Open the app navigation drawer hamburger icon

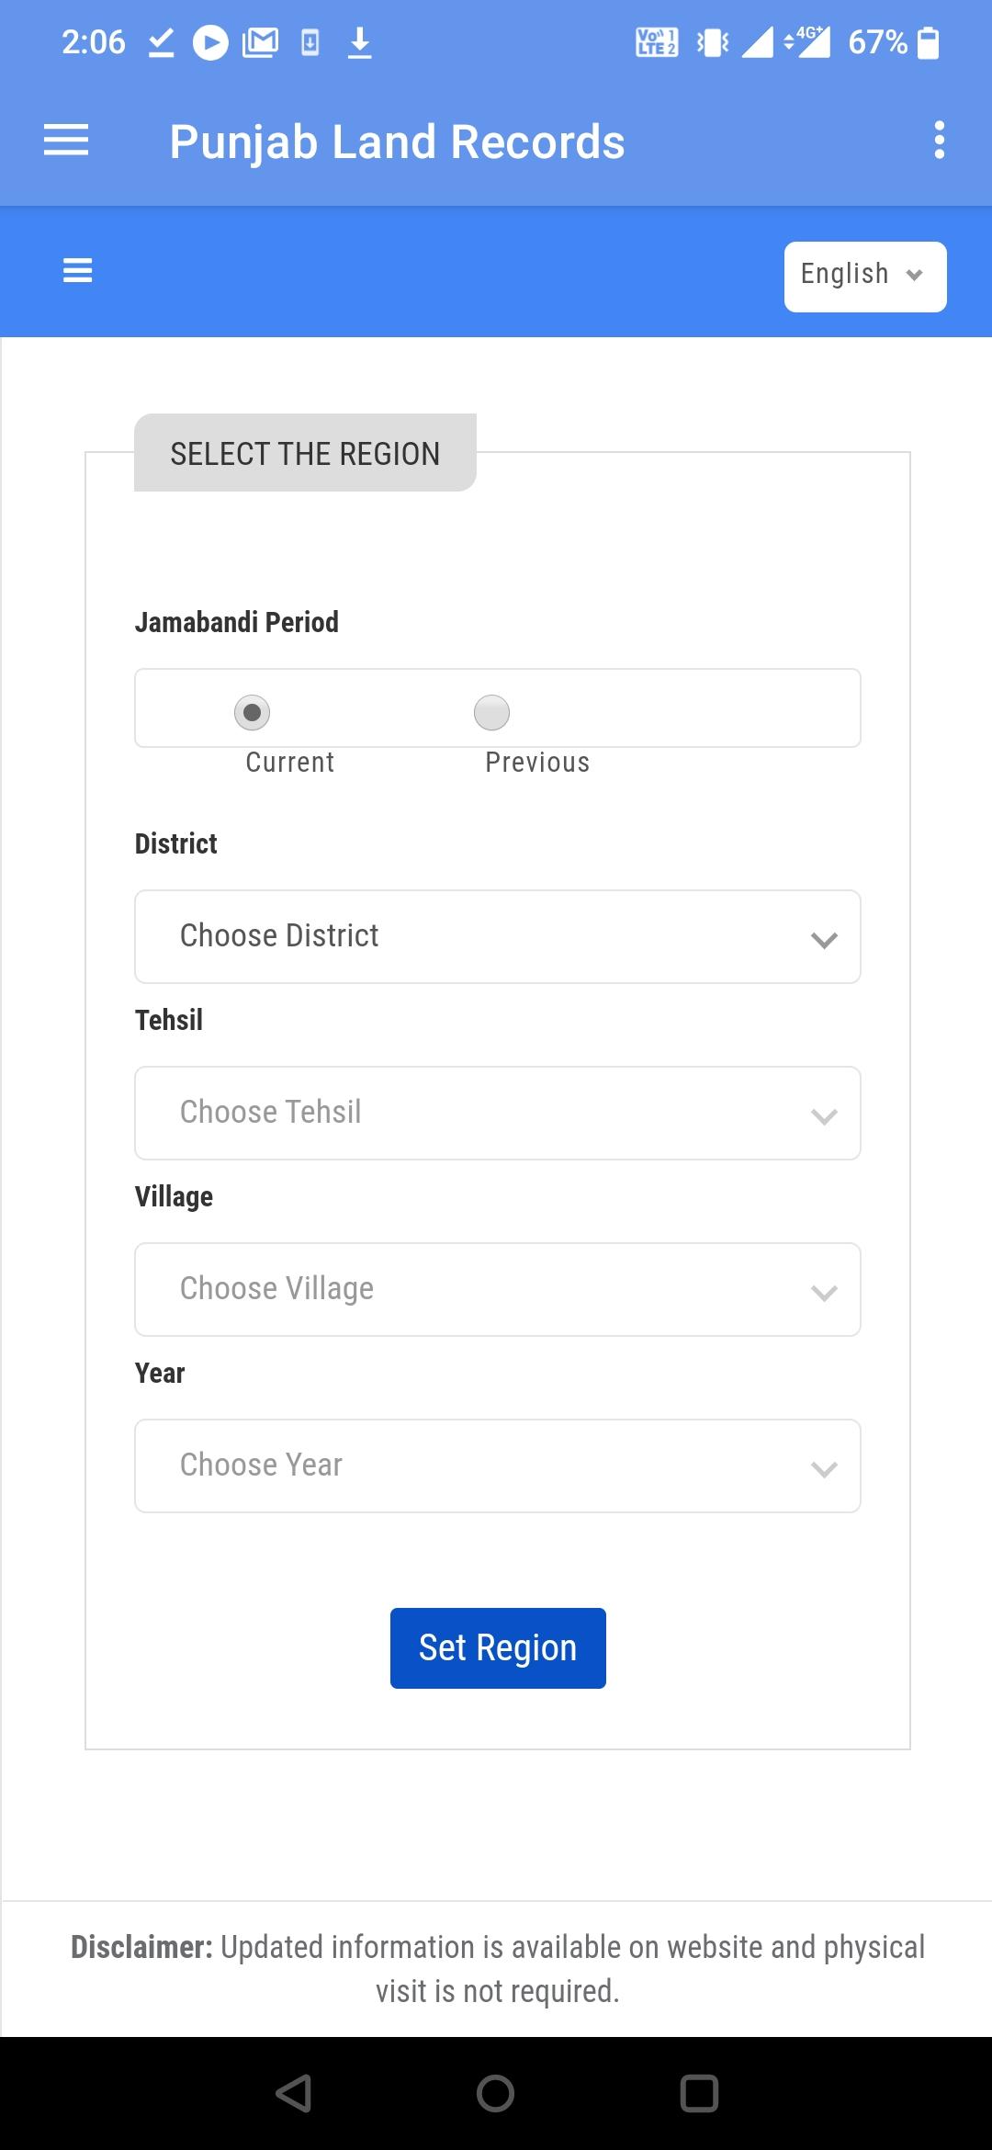(66, 141)
